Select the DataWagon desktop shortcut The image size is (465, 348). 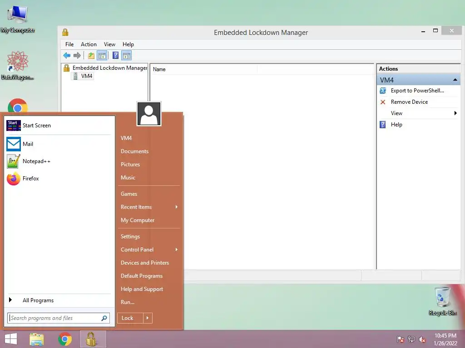tap(18, 66)
